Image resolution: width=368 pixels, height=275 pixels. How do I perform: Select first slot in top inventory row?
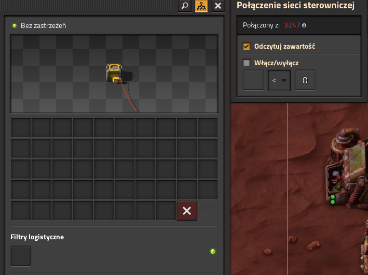[21, 128]
